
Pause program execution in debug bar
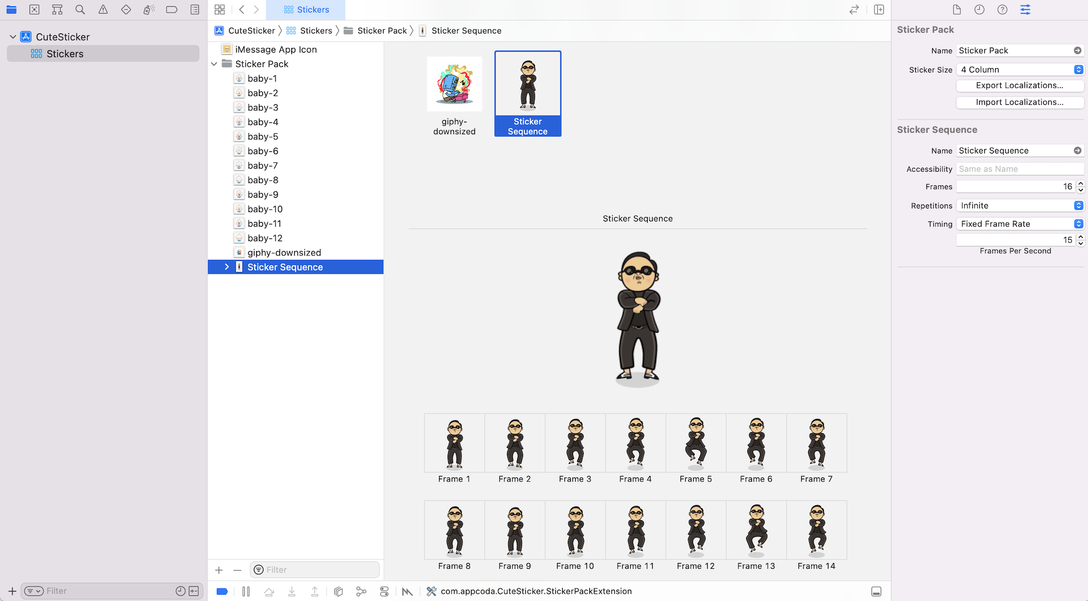point(246,591)
